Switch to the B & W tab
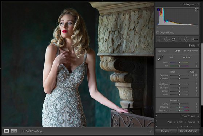Screen dimensions: 203x136 [191, 122]
